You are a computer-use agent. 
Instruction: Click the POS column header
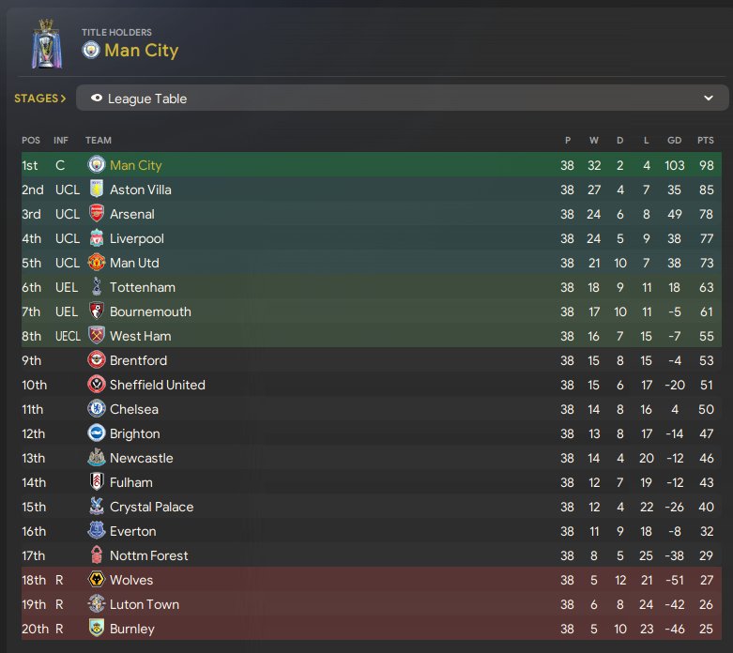pos(31,140)
